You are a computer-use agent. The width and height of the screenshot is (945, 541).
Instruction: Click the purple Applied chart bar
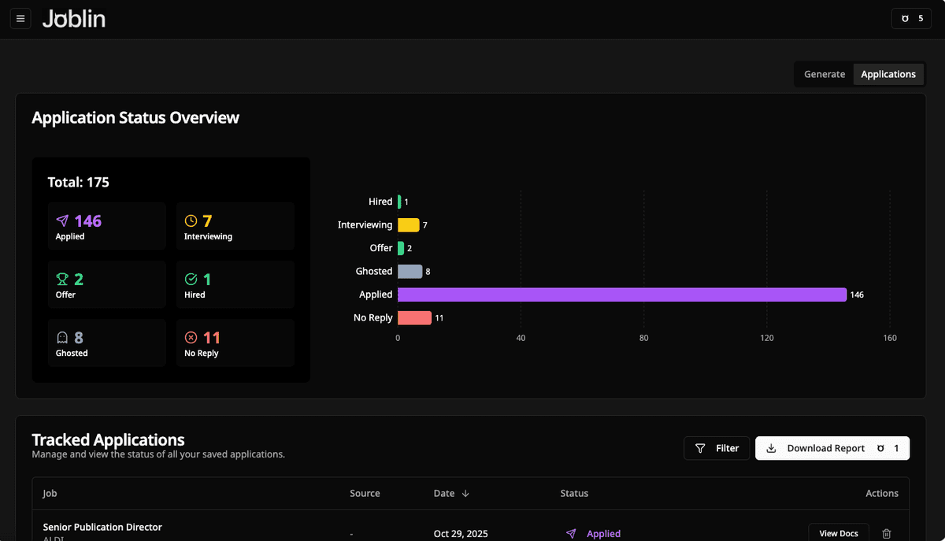point(621,295)
